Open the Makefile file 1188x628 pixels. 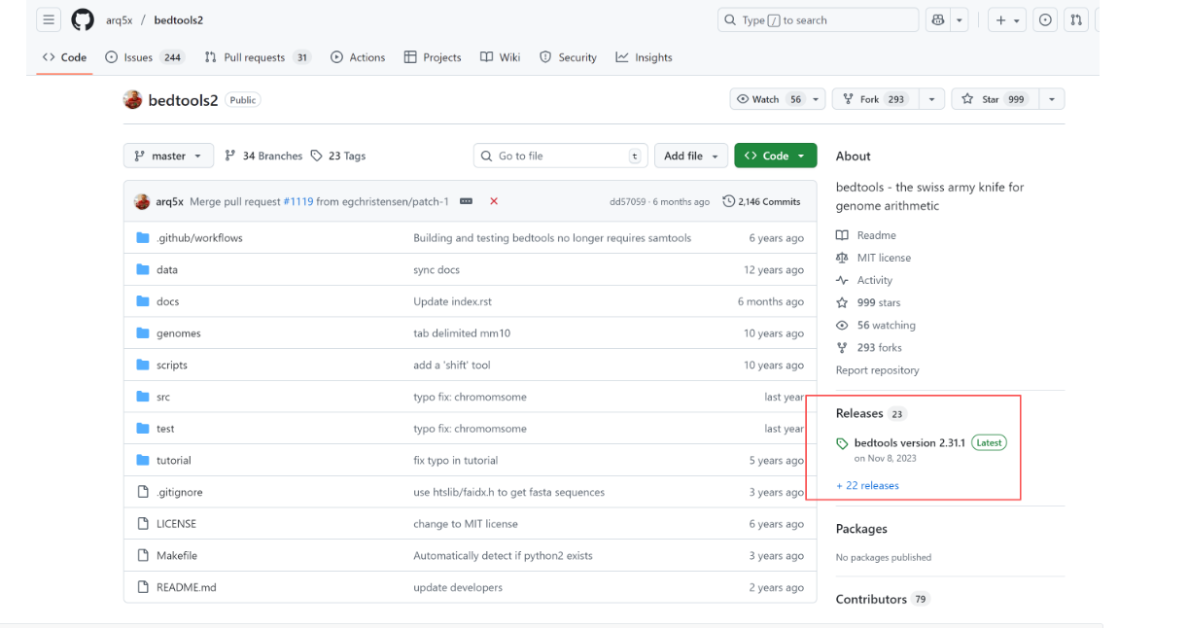(x=177, y=555)
